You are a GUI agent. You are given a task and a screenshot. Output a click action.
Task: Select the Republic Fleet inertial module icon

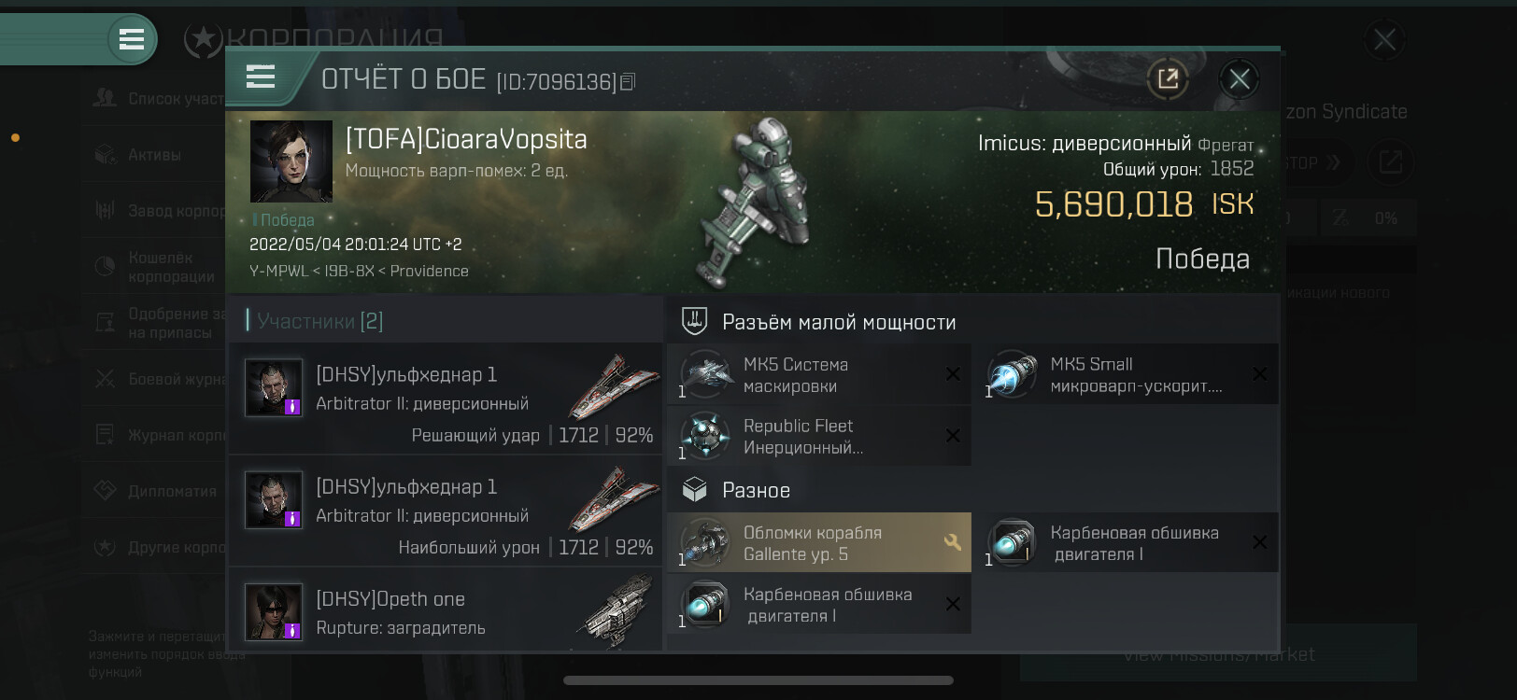(705, 436)
